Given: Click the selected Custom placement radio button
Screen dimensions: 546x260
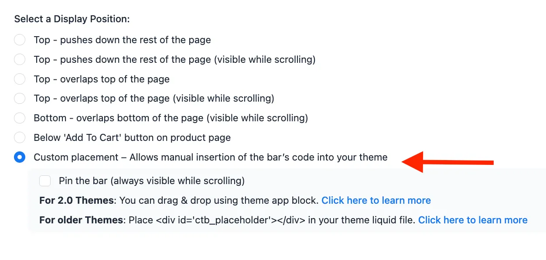Looking at the screenshot, I should click(x=20, y=157).
